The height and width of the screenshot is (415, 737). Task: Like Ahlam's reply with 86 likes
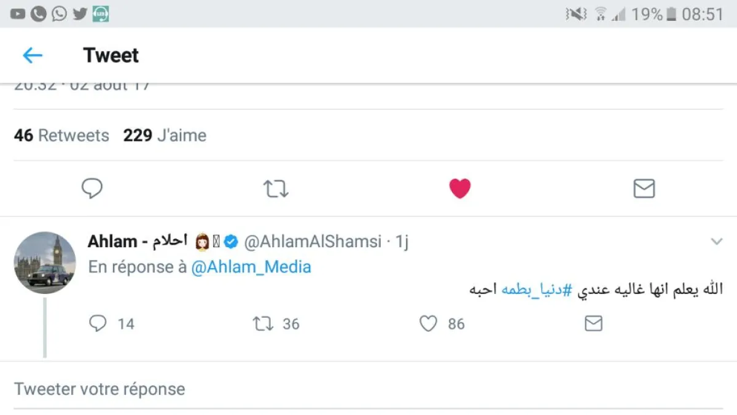pyautogui.click(x=428, y=323)
